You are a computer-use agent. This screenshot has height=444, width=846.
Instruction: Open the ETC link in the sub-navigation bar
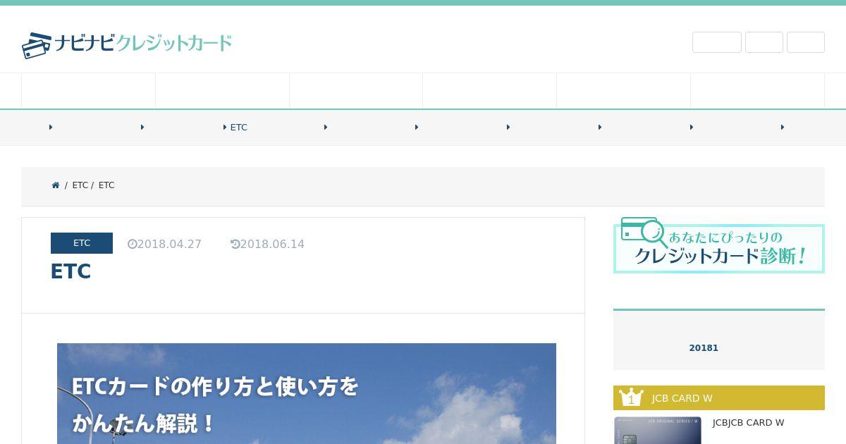(238, 128)
